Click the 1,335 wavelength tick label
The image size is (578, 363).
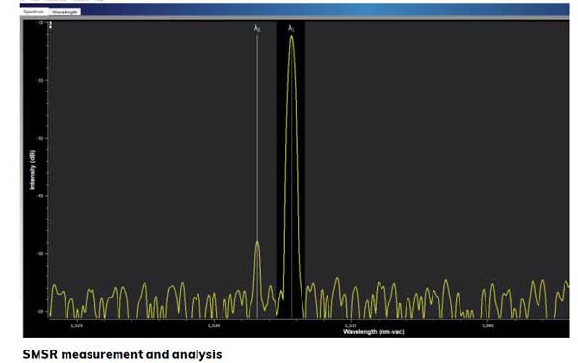point(351,325)
